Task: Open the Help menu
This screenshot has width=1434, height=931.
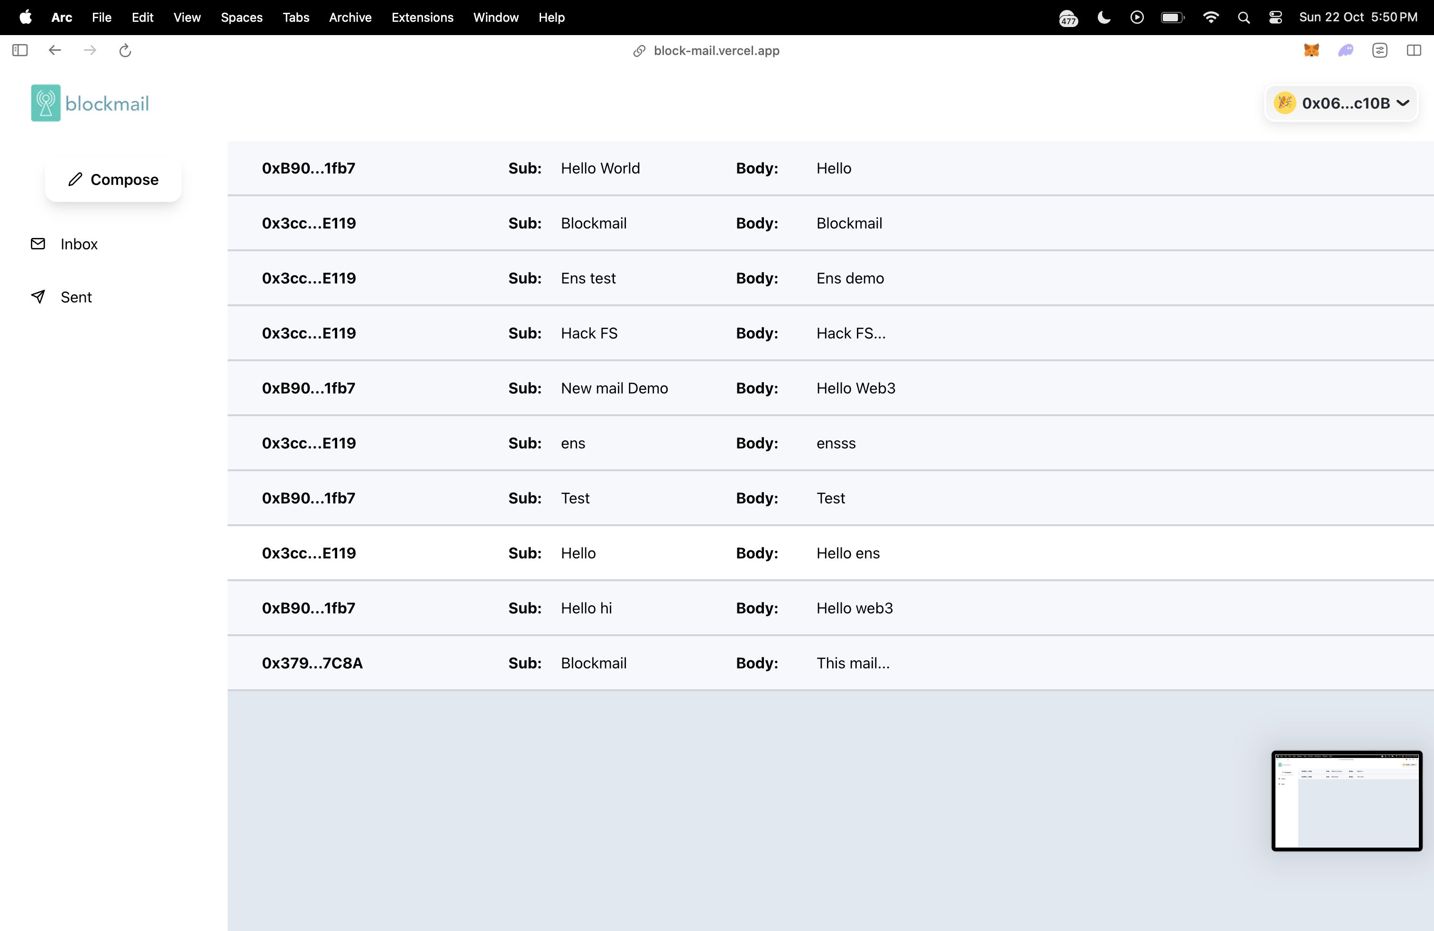Action: click(552, 18)
